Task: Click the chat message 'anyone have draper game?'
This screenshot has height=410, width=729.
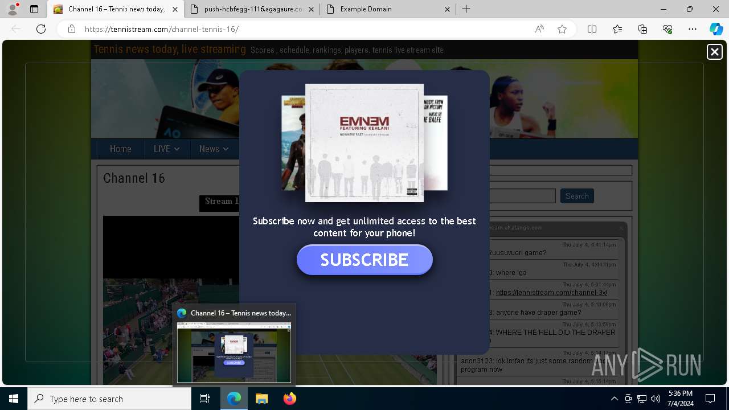Action: (538, 313)
